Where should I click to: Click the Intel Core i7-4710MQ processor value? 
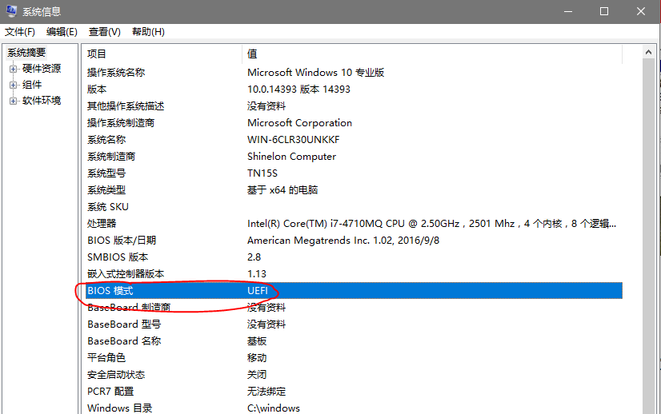(x=431, y=224)
